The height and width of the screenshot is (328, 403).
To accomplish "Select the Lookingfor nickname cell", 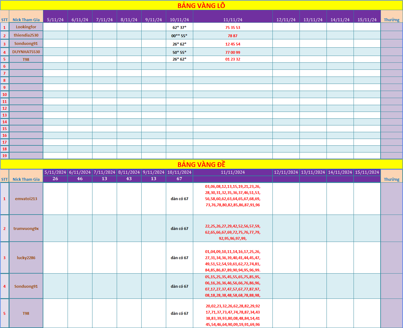I will click(x=26, y=27).
